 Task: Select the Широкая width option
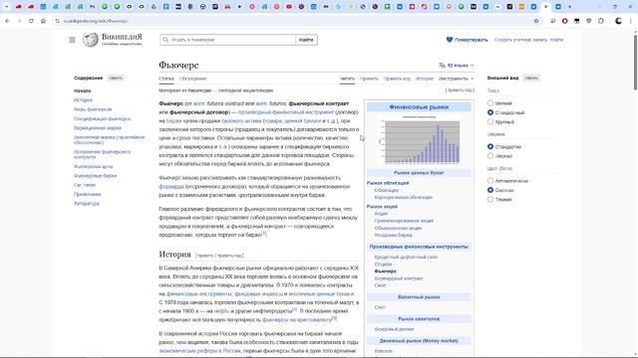(x=490, y=156)
